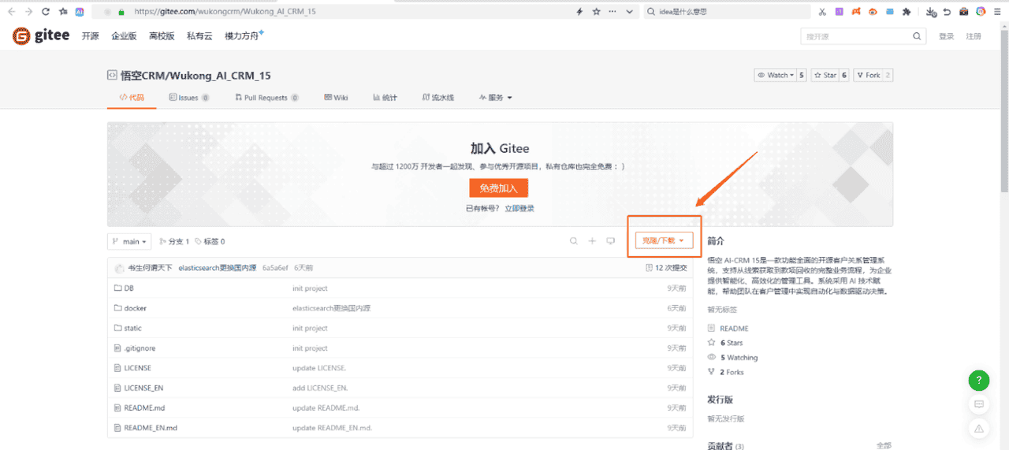Click the Fork button
The width and height of the screenshot is (1009, 450).
[x=869, y=75]
